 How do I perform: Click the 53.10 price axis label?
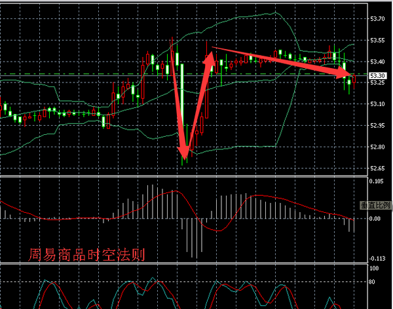tap(377, 104)
